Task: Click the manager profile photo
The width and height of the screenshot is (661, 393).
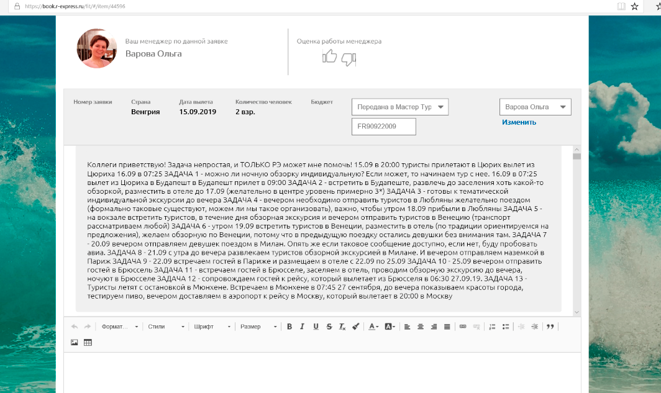Action: click(96, 48)
